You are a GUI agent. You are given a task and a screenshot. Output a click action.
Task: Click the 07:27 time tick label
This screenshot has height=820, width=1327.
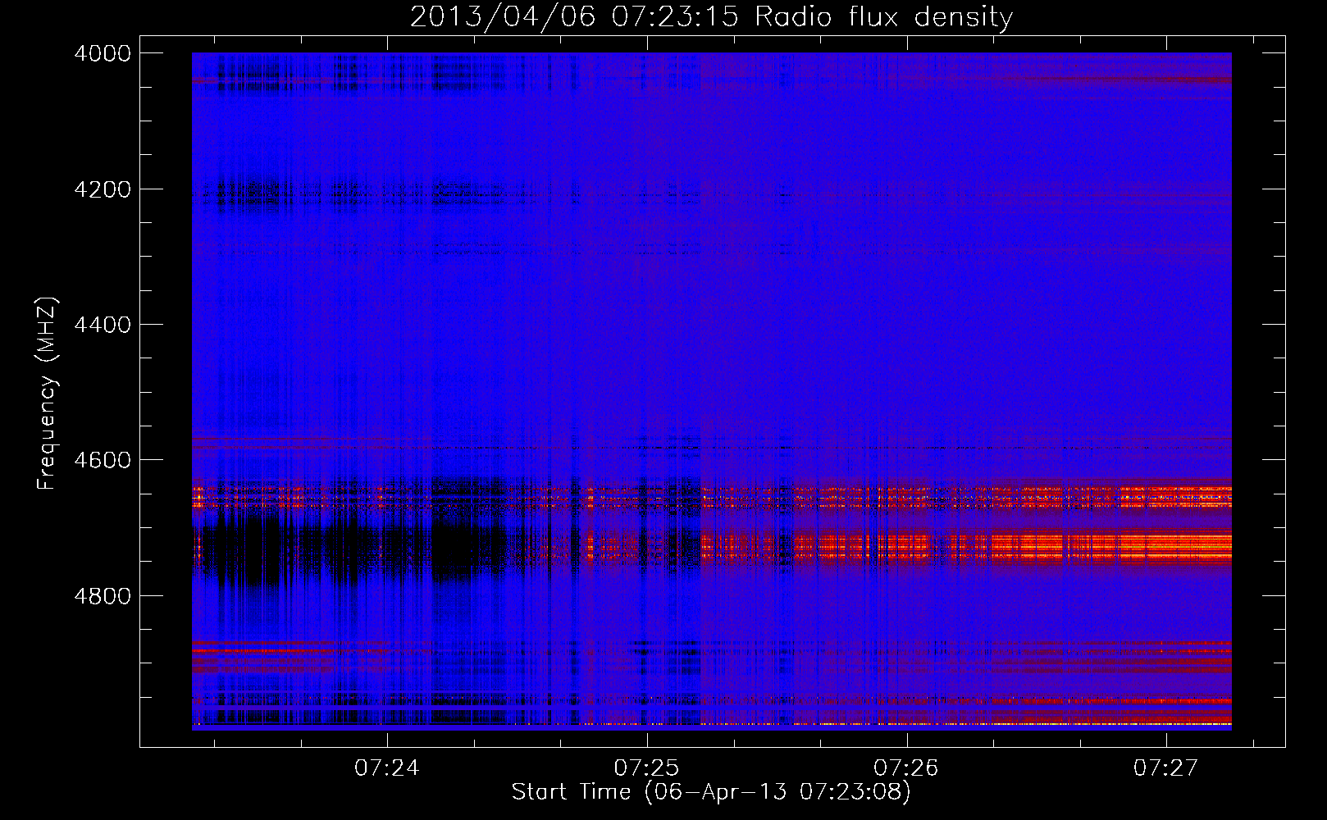pyautogui.click(x=1166, y=768)
